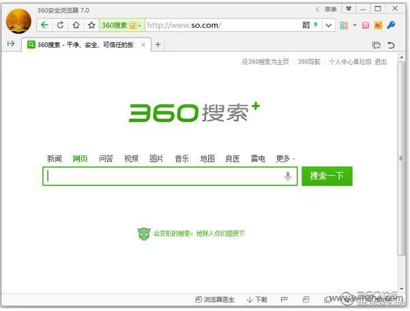This screenshot has width=410, height=311.
Task: Open 下载 downloads in status bar
Action: pos(257,299)
